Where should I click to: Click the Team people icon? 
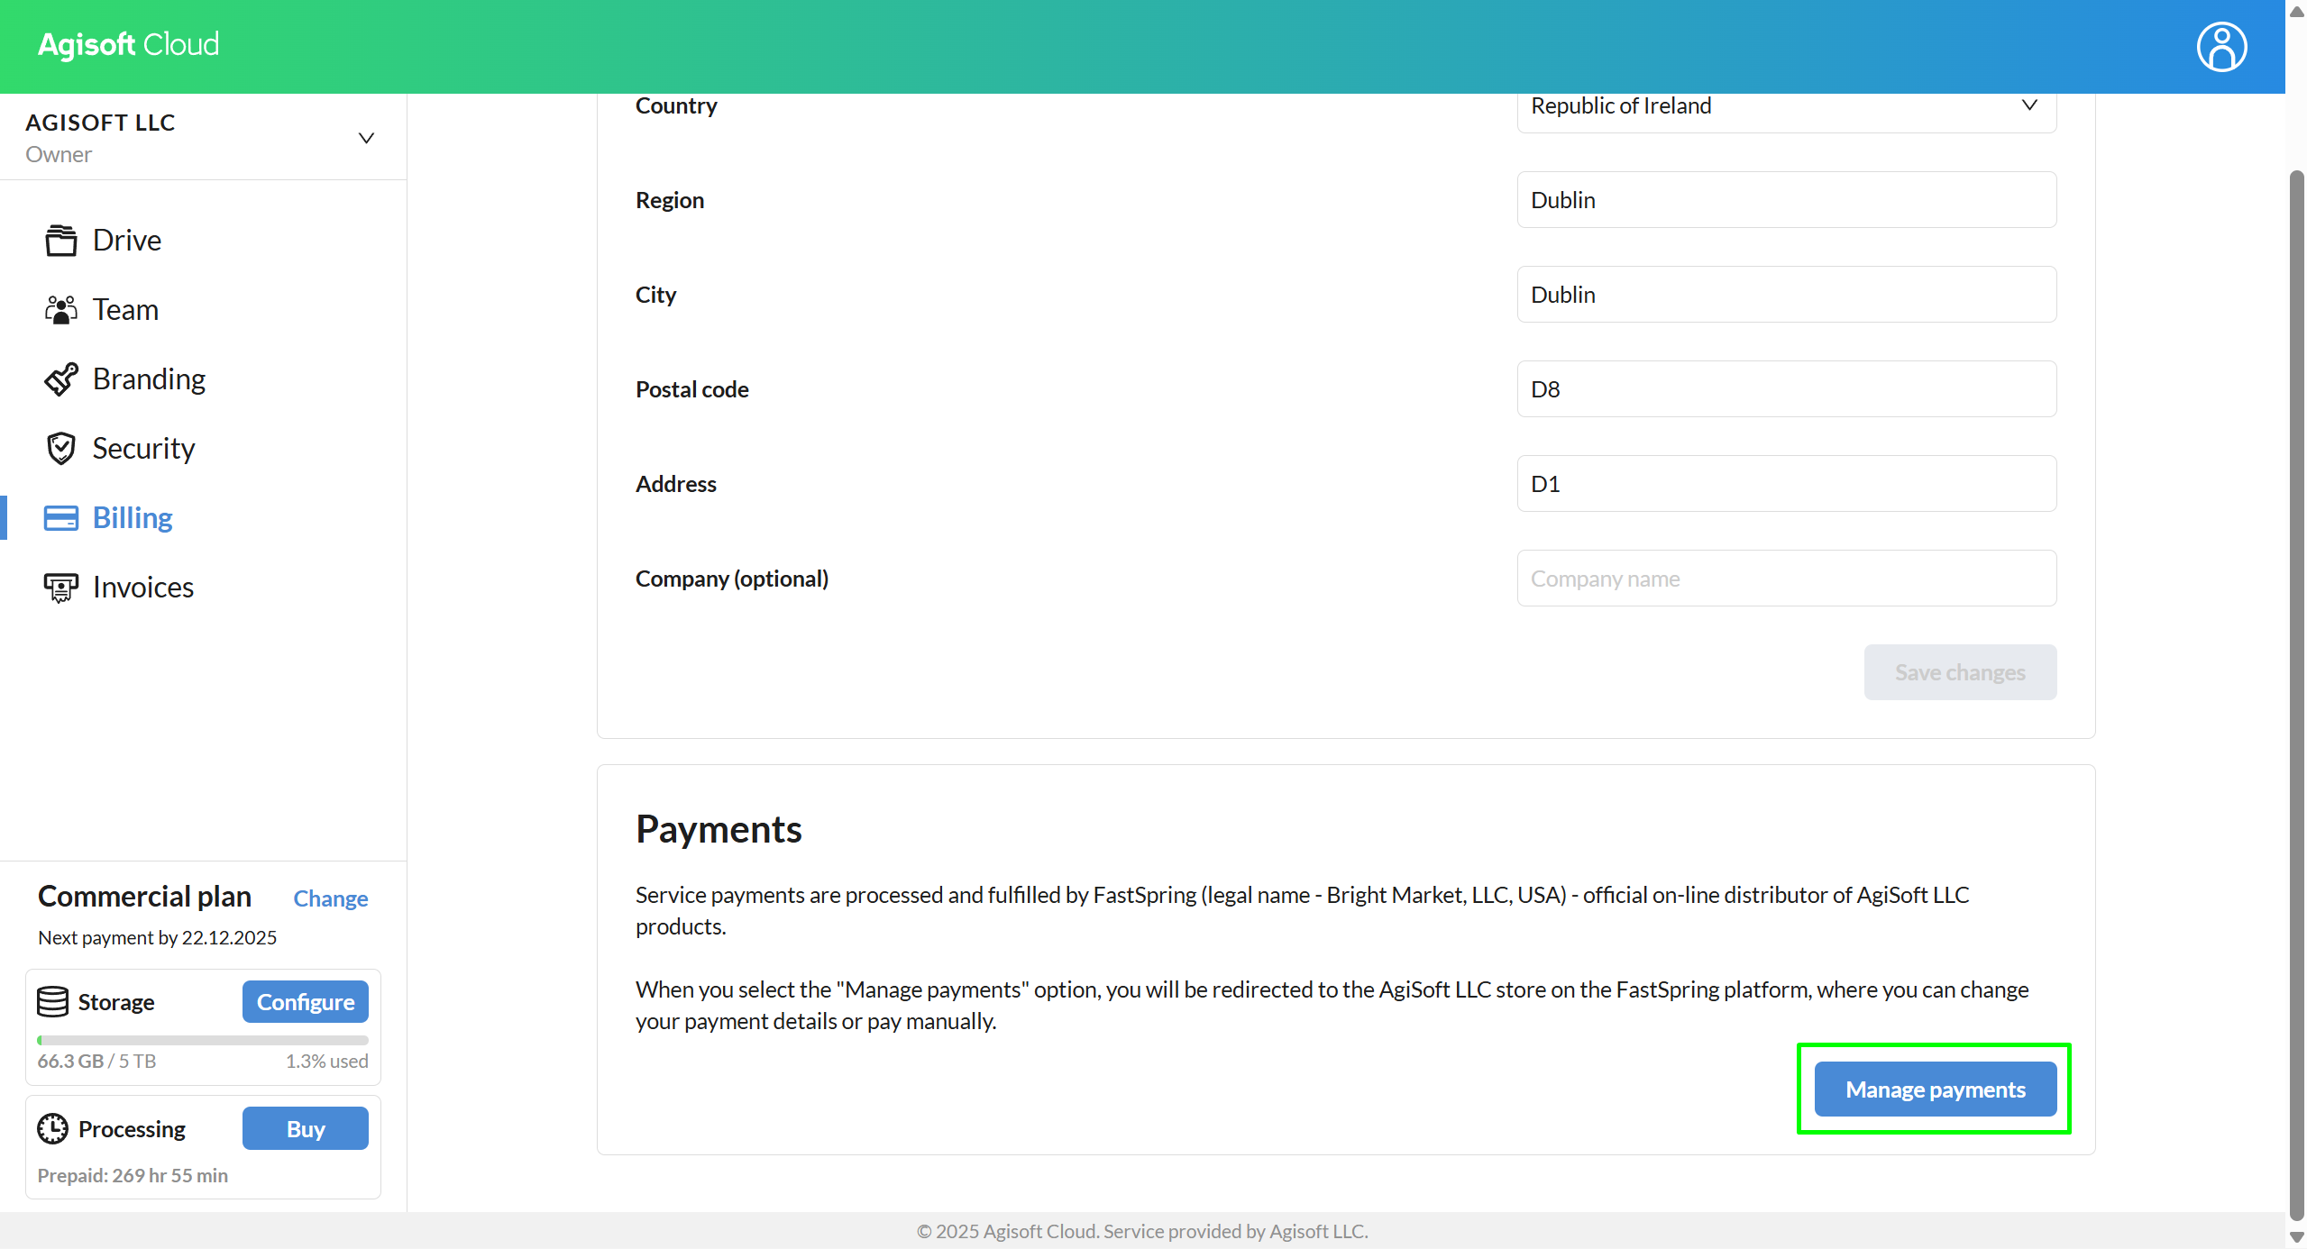click(x=60, y=310)
